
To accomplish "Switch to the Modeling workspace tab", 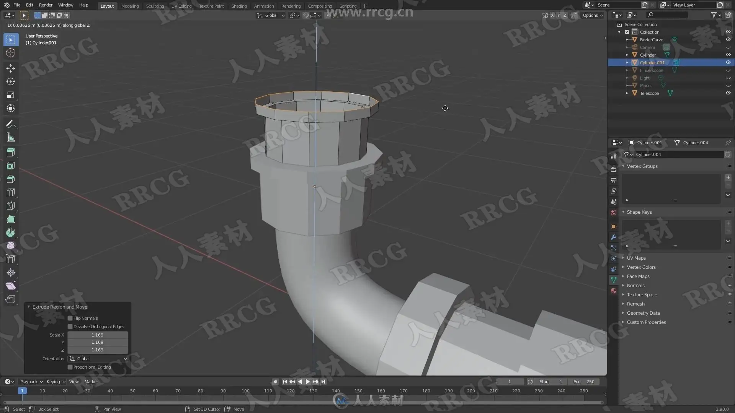I will (130, 6).
